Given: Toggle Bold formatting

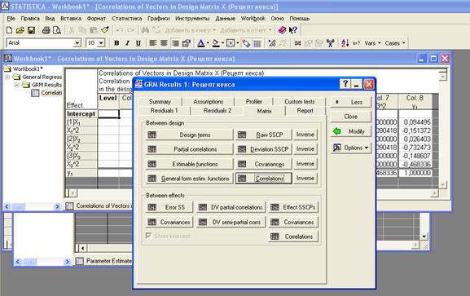Looking at the screenshot, I should click(x=116, y=43).
